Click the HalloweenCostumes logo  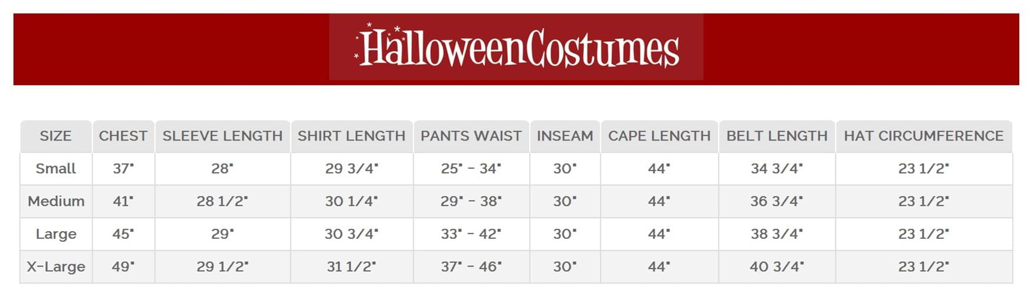pos(516,47)
